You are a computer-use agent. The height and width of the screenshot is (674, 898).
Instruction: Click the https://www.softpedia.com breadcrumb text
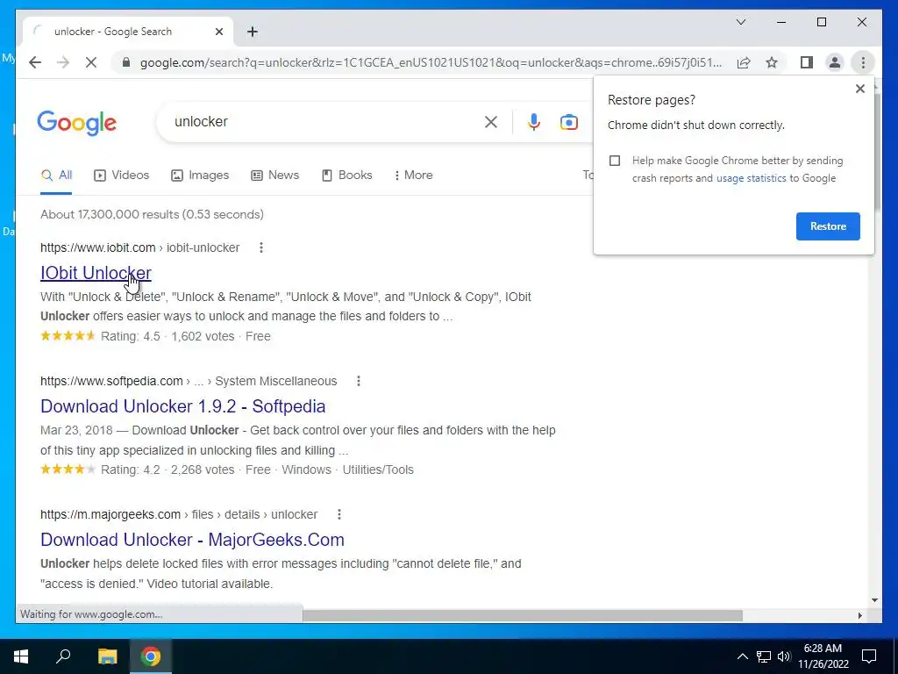pos(111,381)
